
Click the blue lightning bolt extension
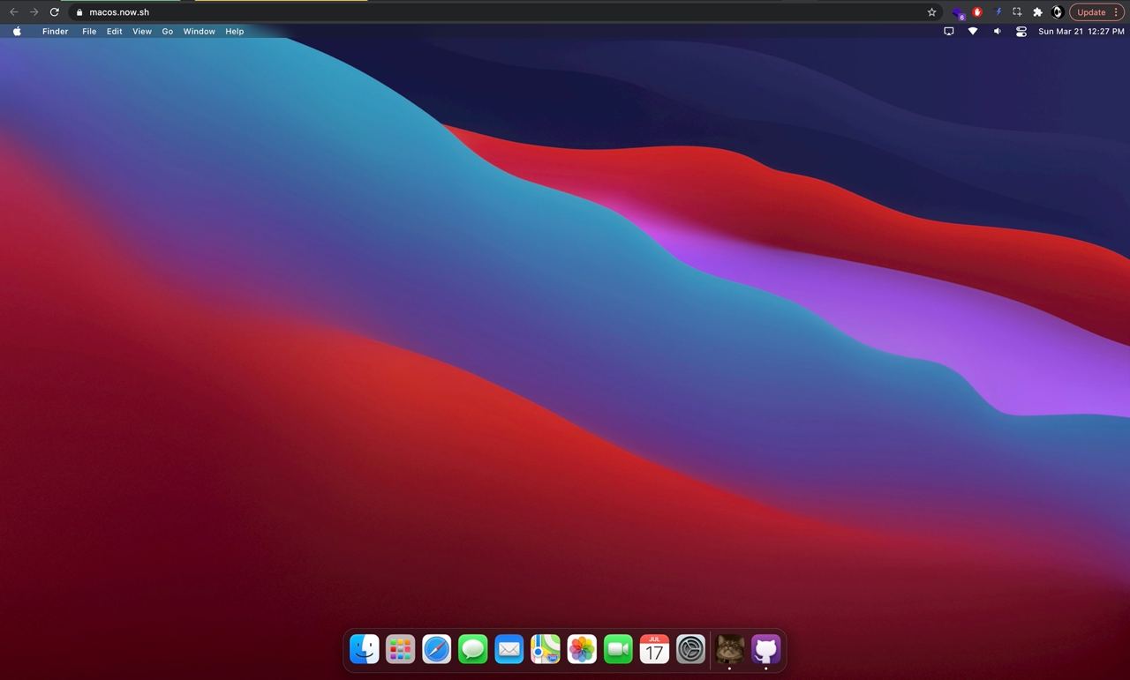998,12
